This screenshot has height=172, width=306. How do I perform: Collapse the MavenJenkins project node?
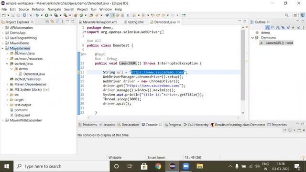2,48
